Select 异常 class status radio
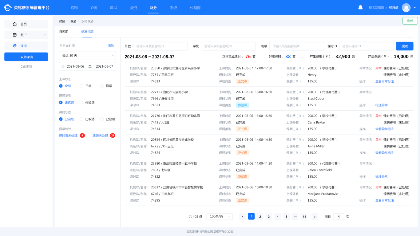This screenshot has height=236, width=420. pos(102,86)
